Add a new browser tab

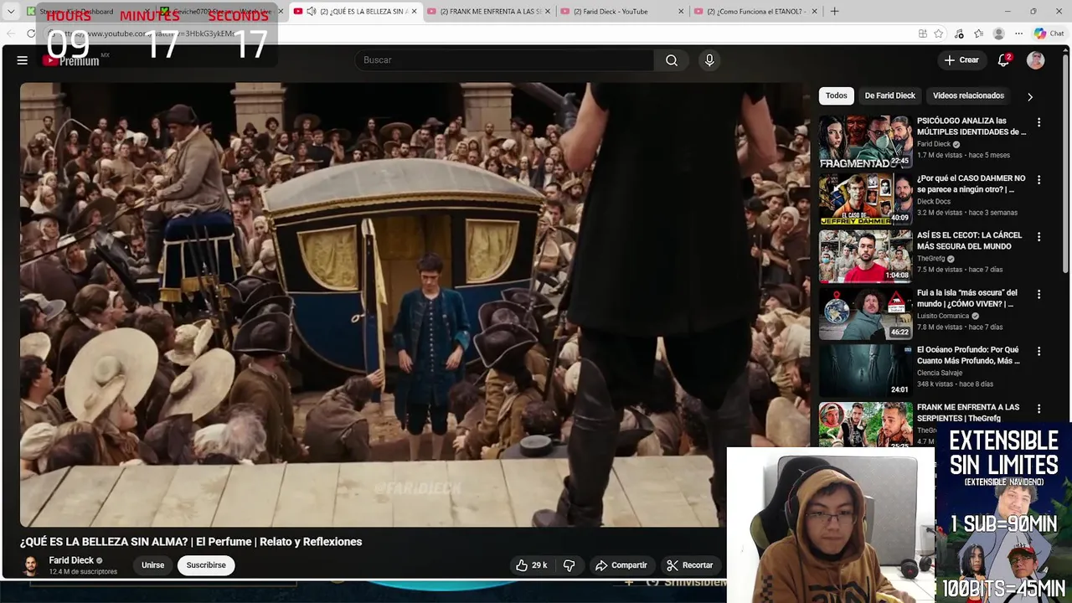(834, 12)
